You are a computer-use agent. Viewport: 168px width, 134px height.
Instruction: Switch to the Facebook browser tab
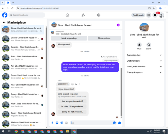pos(8,3)
